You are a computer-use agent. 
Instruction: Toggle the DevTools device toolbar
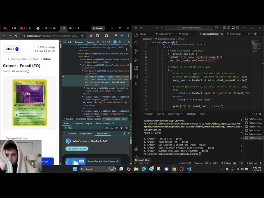click(x=70, y=42)
